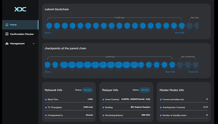Click the Home icon in the sidebar
The height and width of the screenshot is (124, 218).
point(7,25)
